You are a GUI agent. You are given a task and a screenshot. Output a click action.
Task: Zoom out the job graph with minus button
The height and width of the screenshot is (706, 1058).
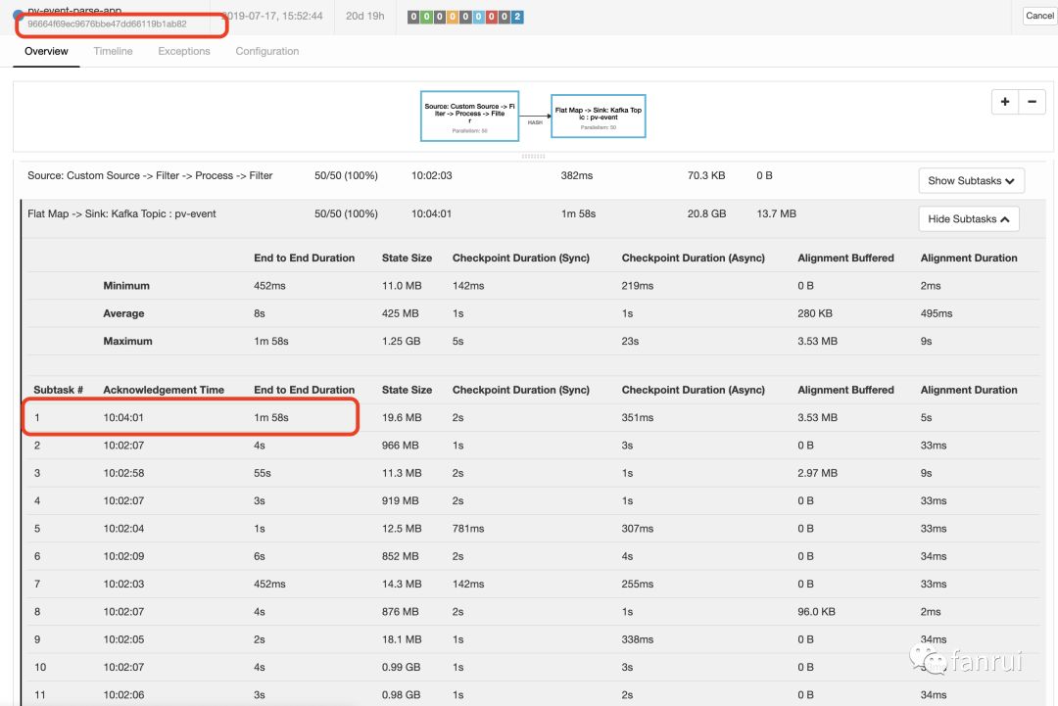tap(1032, 102)
